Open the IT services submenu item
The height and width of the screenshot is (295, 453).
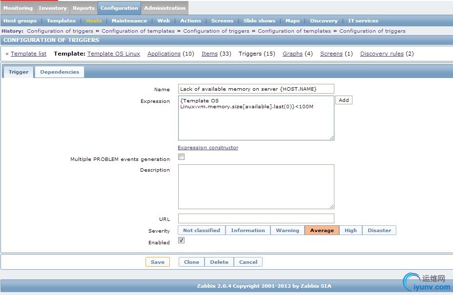(363, 21)
